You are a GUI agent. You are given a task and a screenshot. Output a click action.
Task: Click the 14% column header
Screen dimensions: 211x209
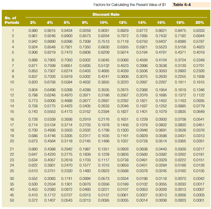(x=142, y=22)
